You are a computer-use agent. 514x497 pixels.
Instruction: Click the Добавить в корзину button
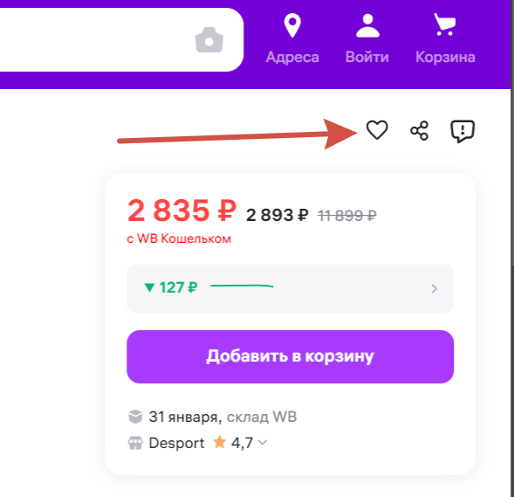(290, 356)
